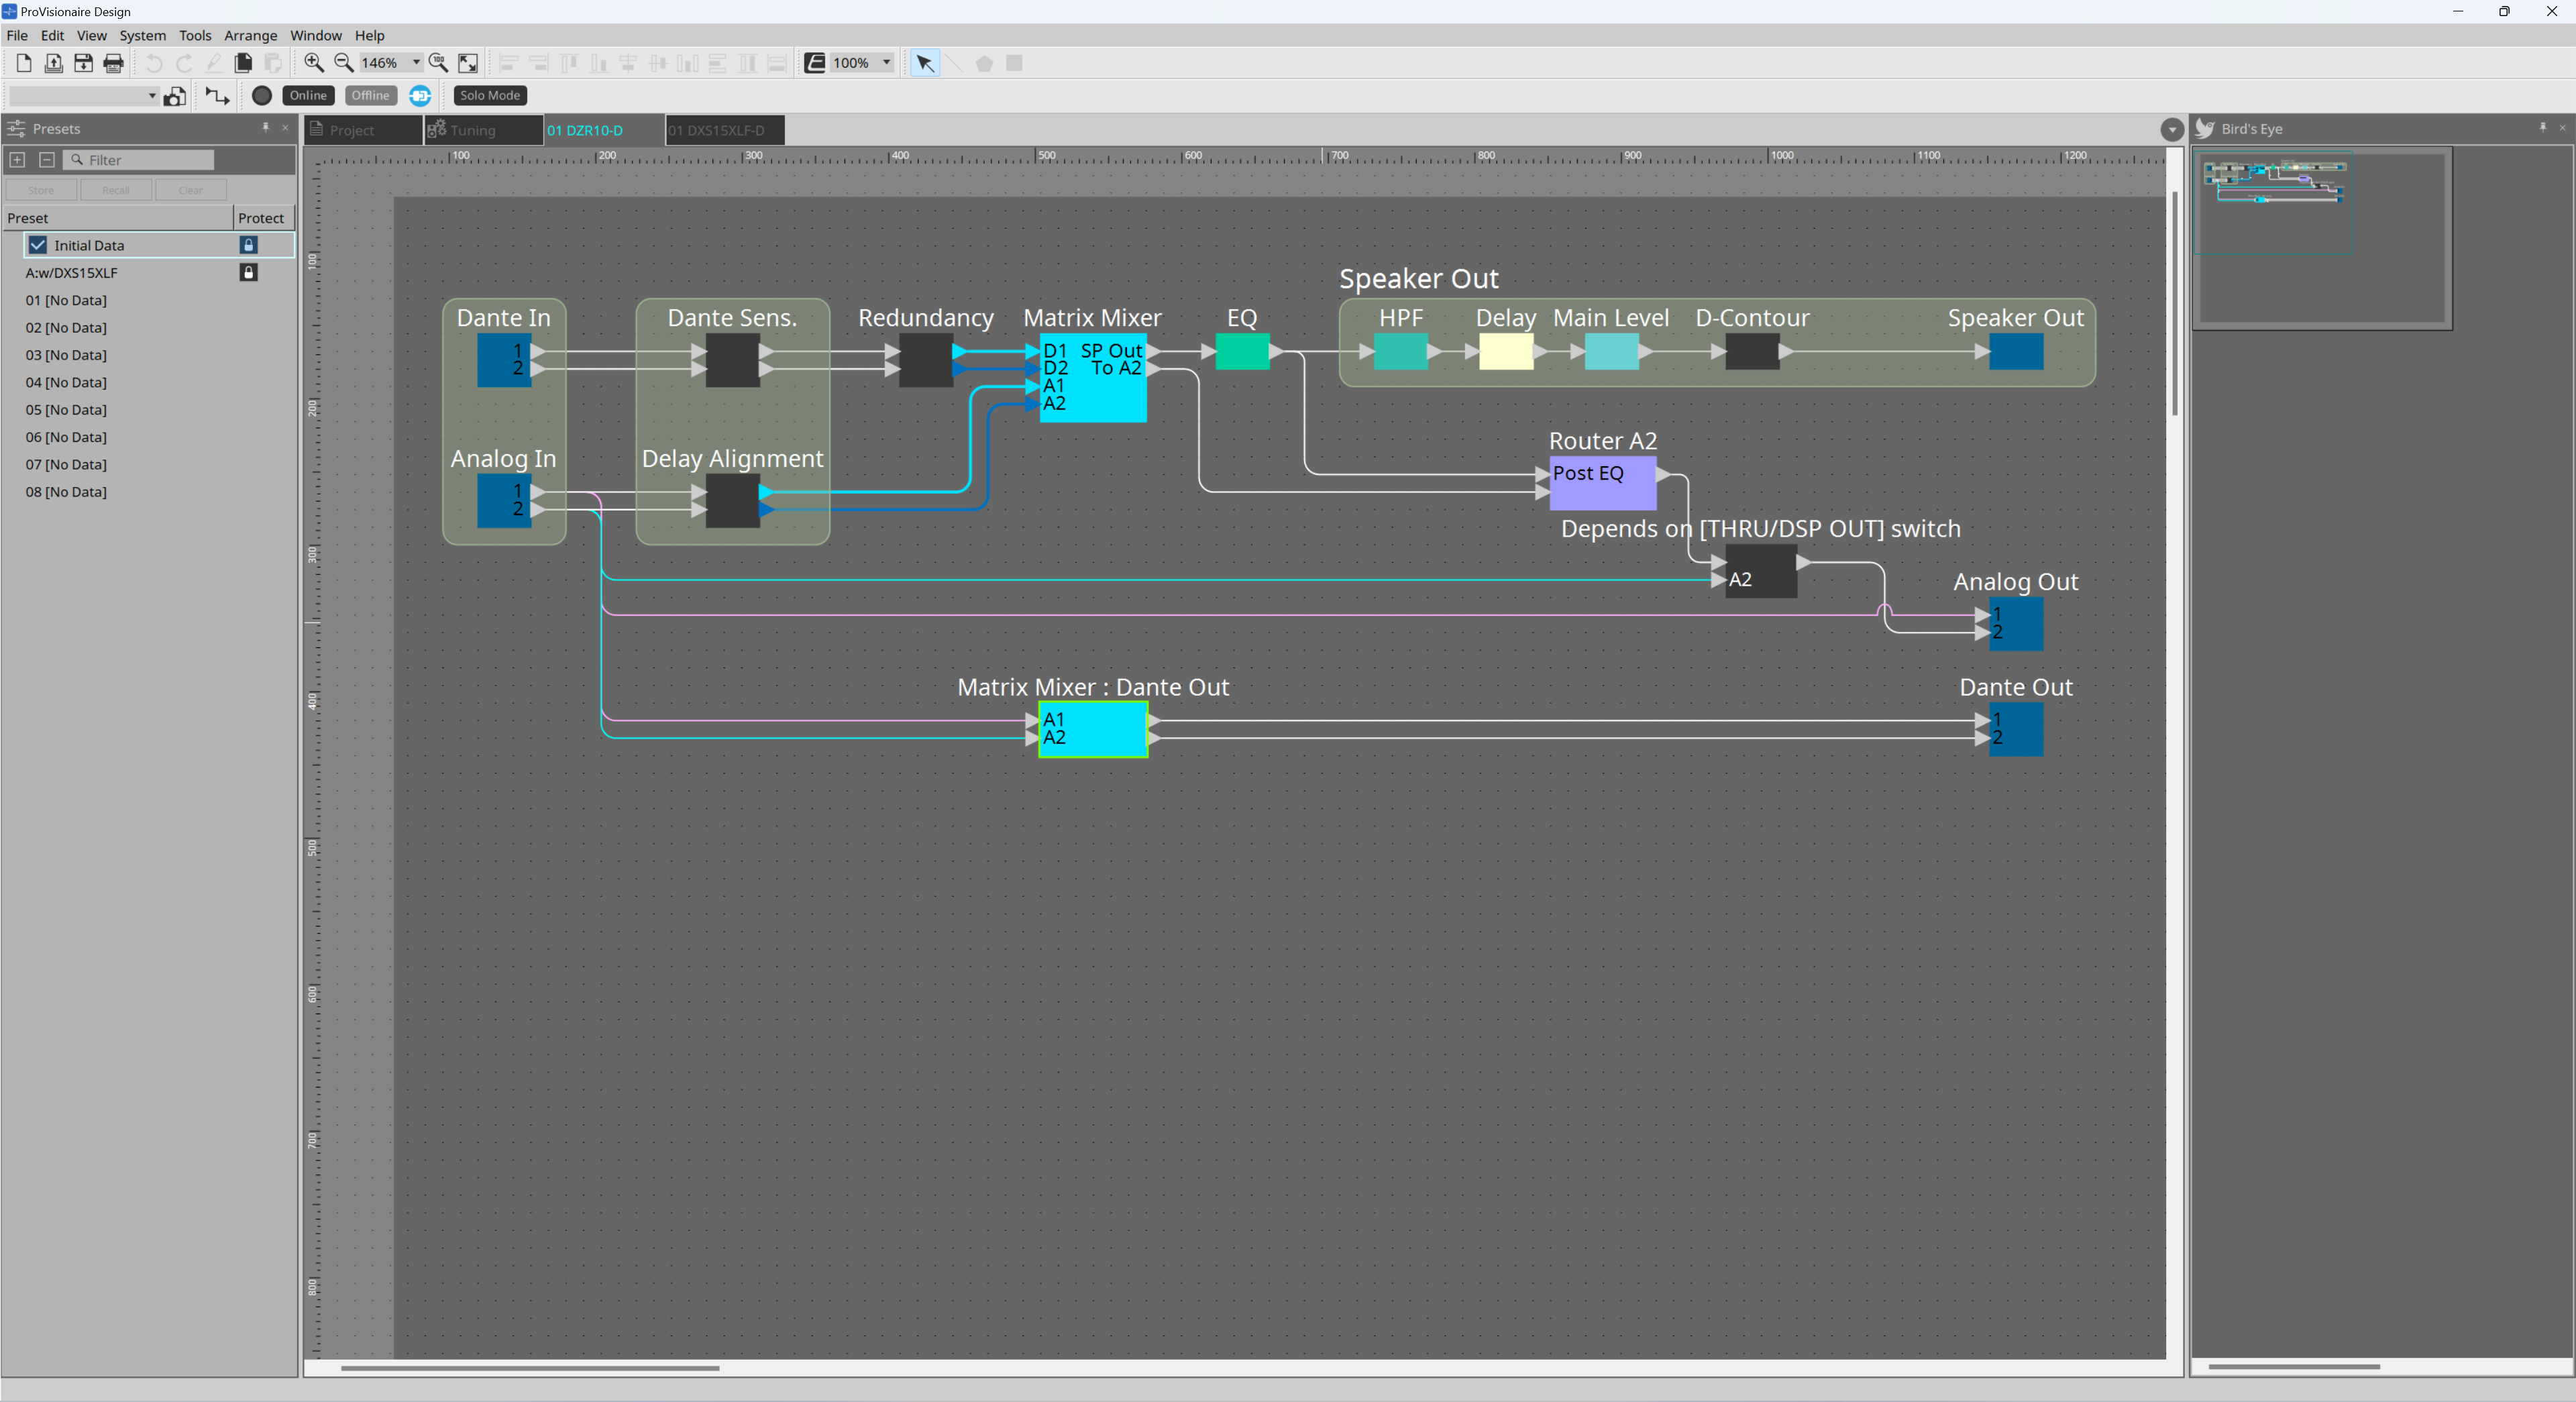Select the rectangle drawing tool

[1014, 63]
